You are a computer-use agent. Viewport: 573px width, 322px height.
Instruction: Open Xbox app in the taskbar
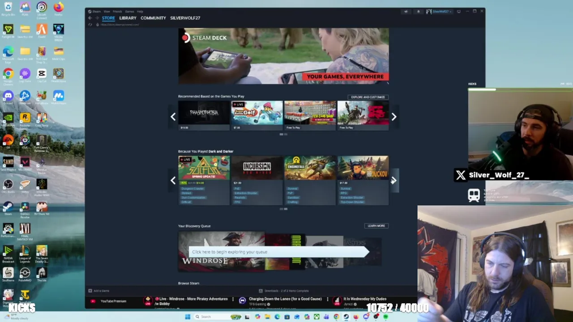(x=316, y=317)
